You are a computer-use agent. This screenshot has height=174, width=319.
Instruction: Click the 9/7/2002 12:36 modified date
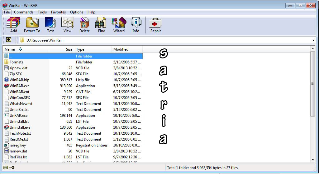point(127,157)
